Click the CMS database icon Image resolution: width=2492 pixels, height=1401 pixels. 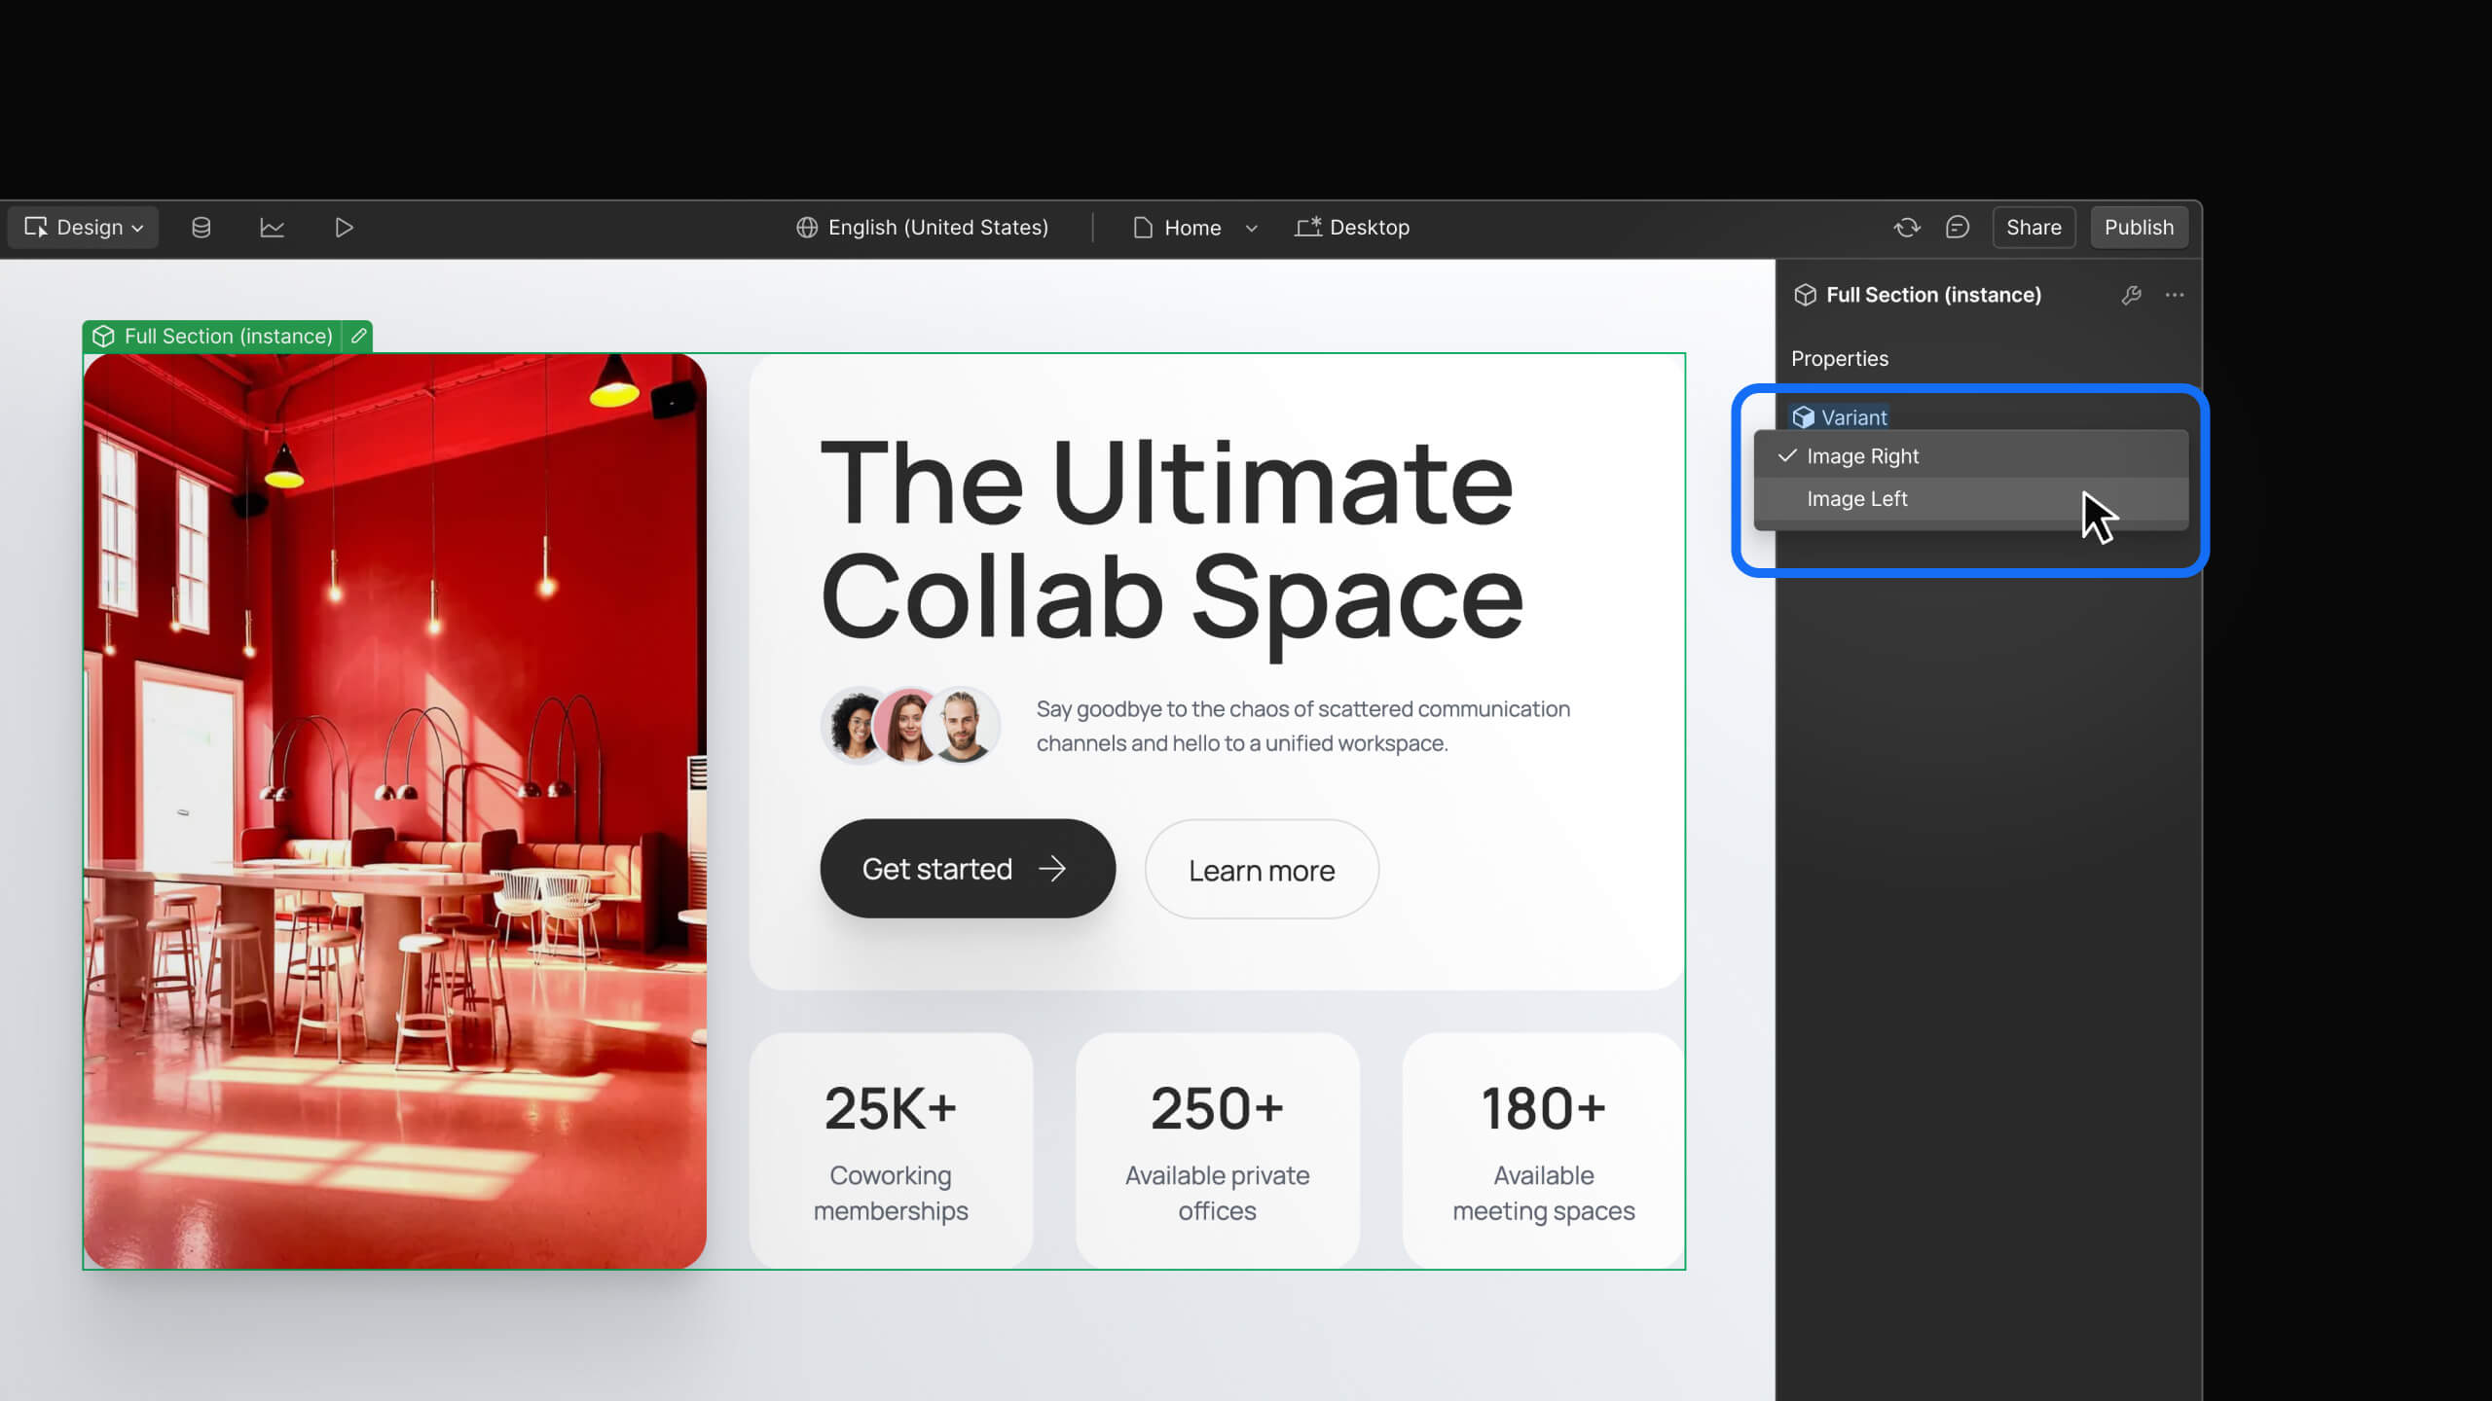[x=201, y=228]
